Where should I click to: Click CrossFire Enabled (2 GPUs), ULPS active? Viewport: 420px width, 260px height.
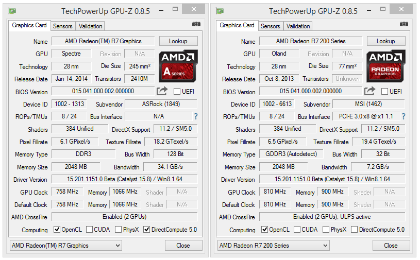point(332,217)
